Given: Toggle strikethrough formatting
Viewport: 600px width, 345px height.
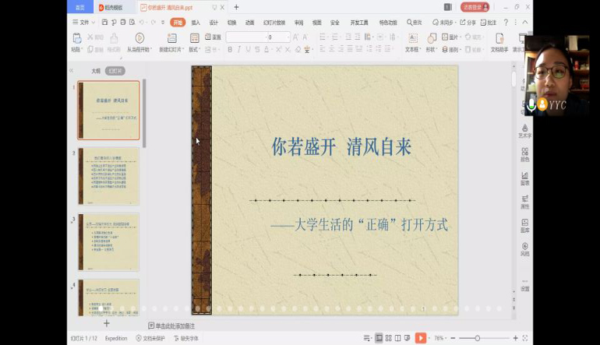Looking at the screenshot, I should pyautogui.click(x=257, y=49).
